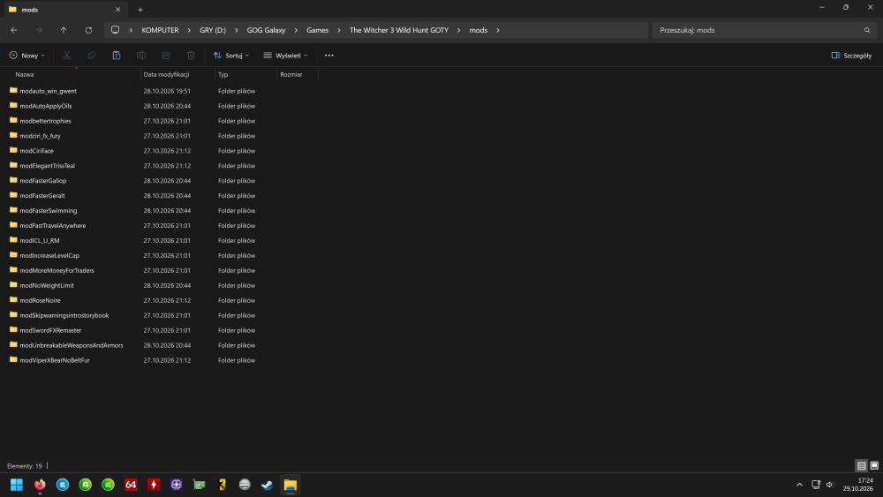Expand chevron after Games in path

tap(338, 30)
